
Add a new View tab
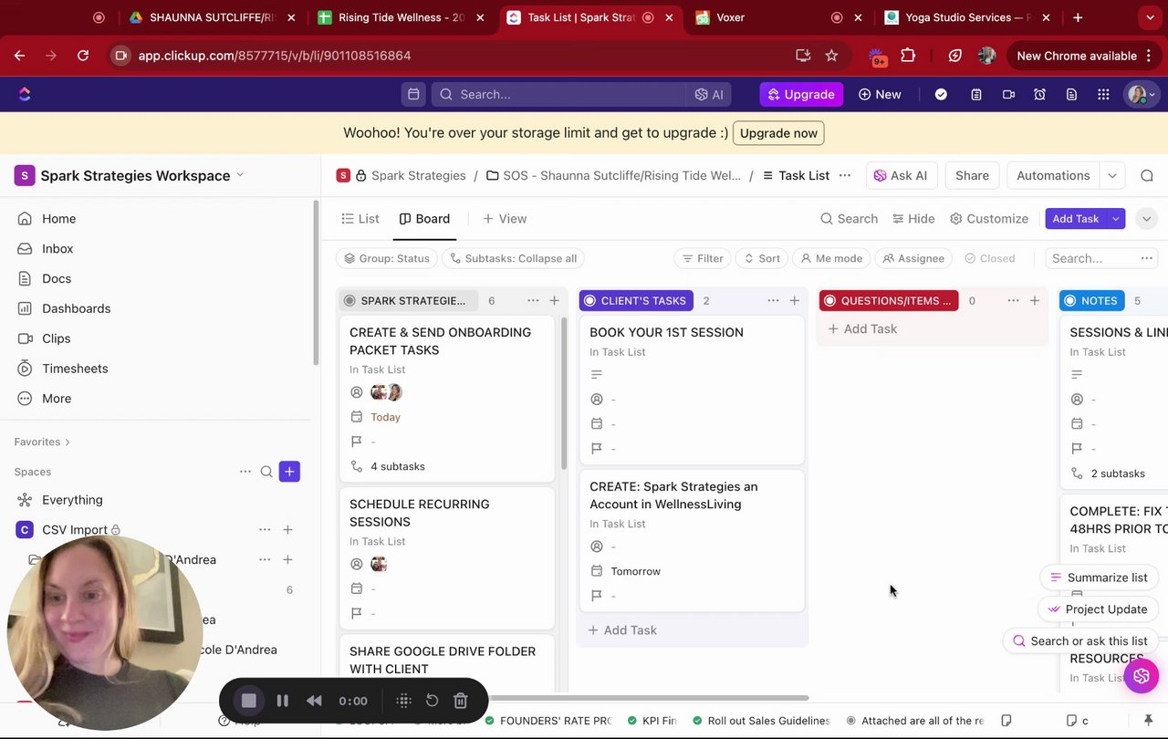505,219
